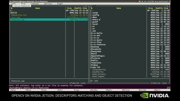Sort left panel by Modify time header
This screenshot has height=101, width=180.
81,8
